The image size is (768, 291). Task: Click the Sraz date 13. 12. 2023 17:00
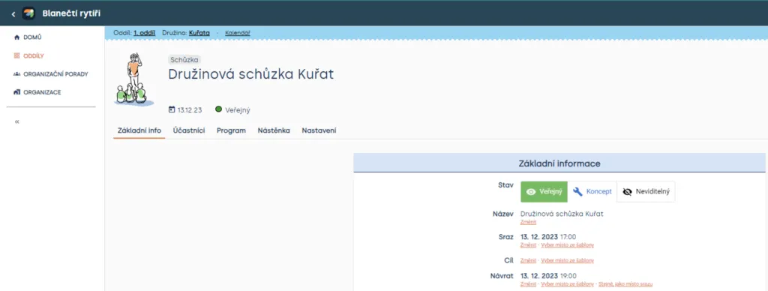[548, 237]
